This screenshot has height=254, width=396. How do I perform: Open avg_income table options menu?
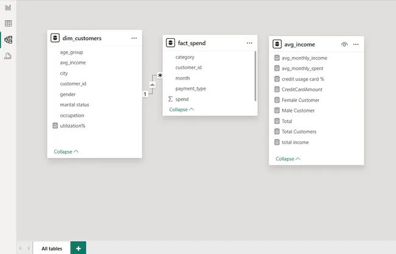356,44
